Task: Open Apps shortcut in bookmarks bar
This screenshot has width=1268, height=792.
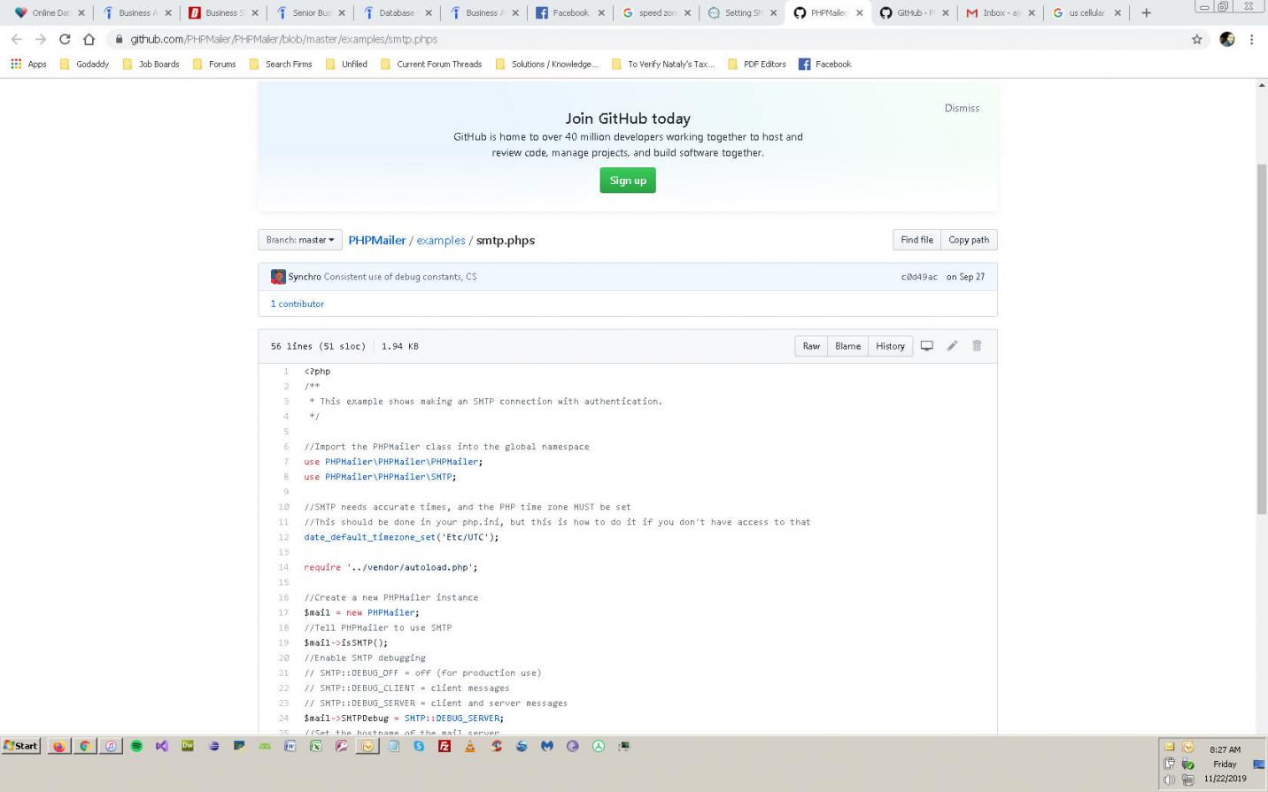Action: (28, 64)
